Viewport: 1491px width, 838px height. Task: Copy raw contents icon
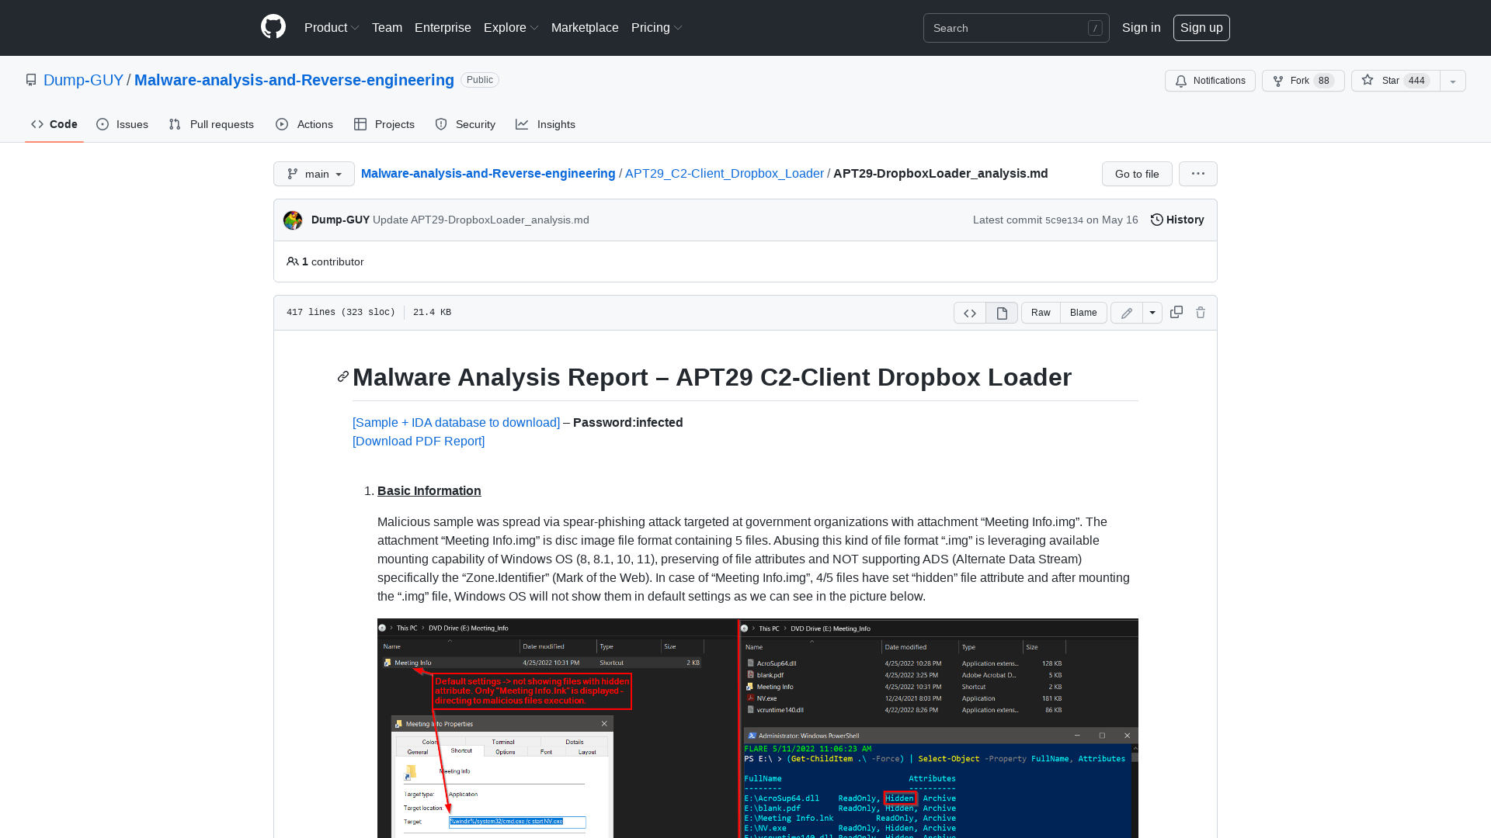(1176, 312)
